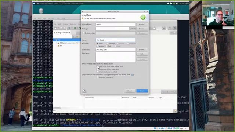Expand the JRE System Library tree node

[56, 43]
